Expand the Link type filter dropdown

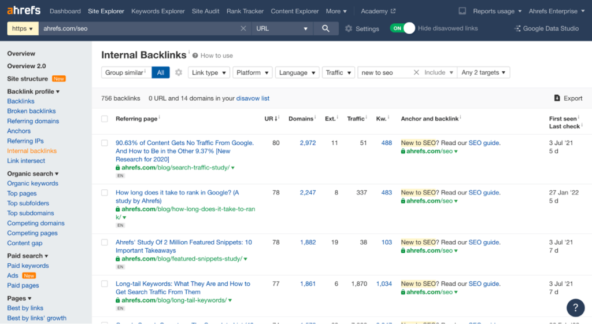[209, 72]
